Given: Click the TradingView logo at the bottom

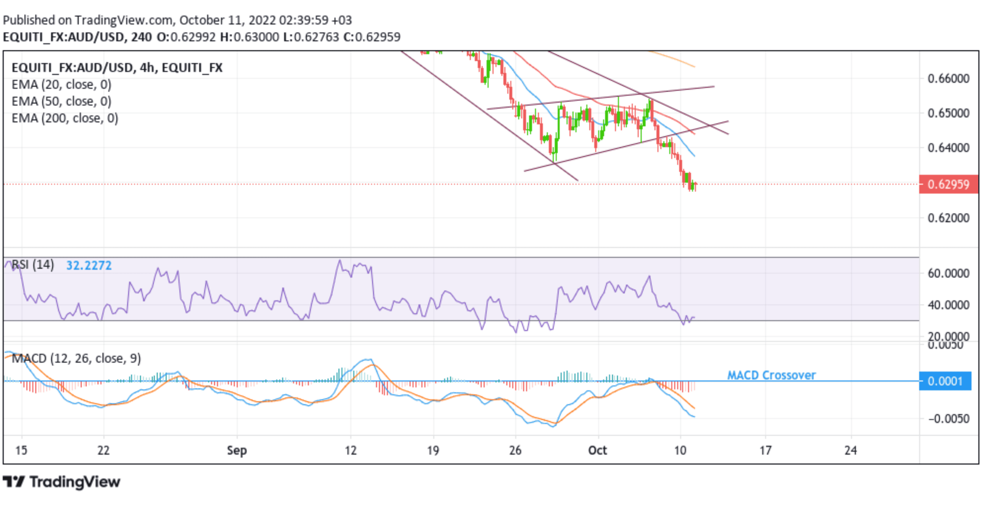Looking at the screenshot, I should (61, 482).
